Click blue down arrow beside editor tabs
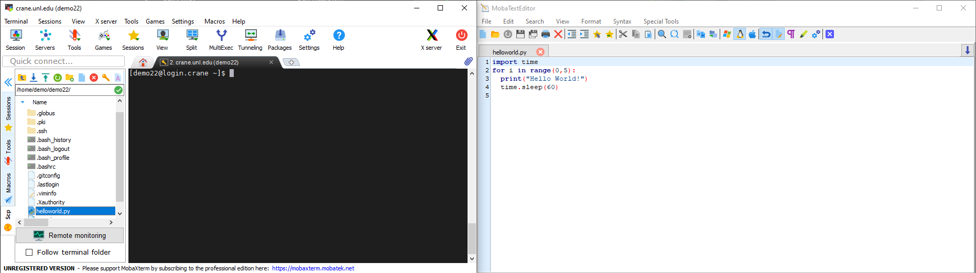976x273 pixels. 967,50
